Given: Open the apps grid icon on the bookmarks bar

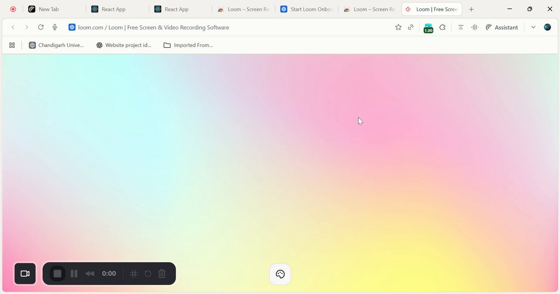Looking at the screenshot, I should [12, 45].
